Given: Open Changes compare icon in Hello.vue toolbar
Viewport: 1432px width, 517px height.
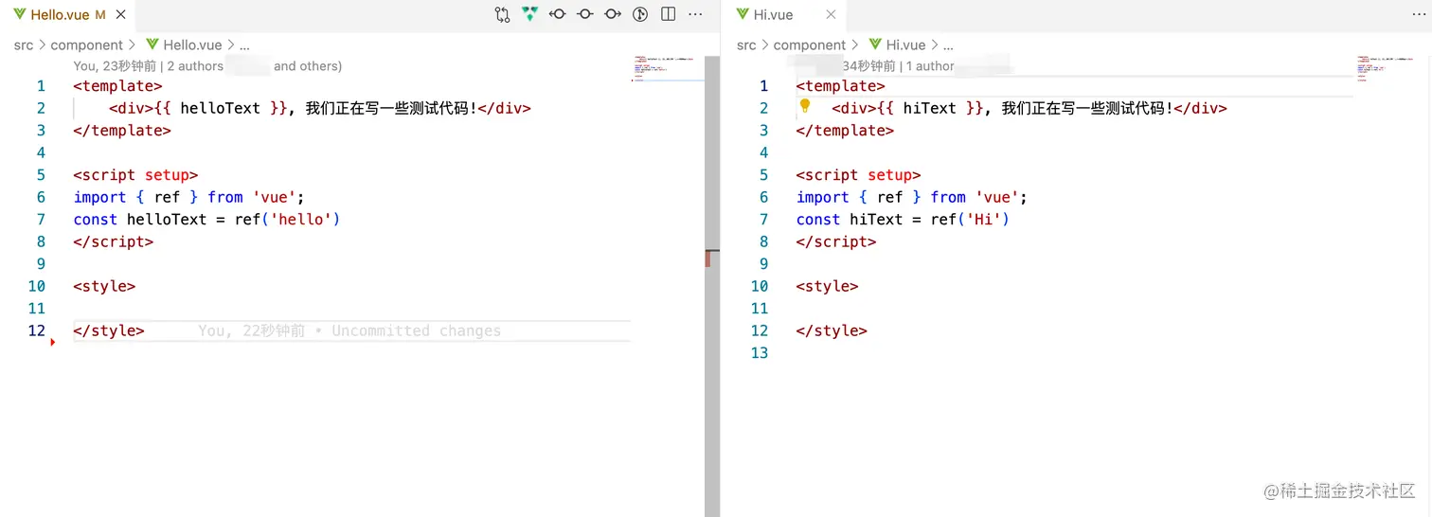Looking at the screenshot, I should pos(502,14).
